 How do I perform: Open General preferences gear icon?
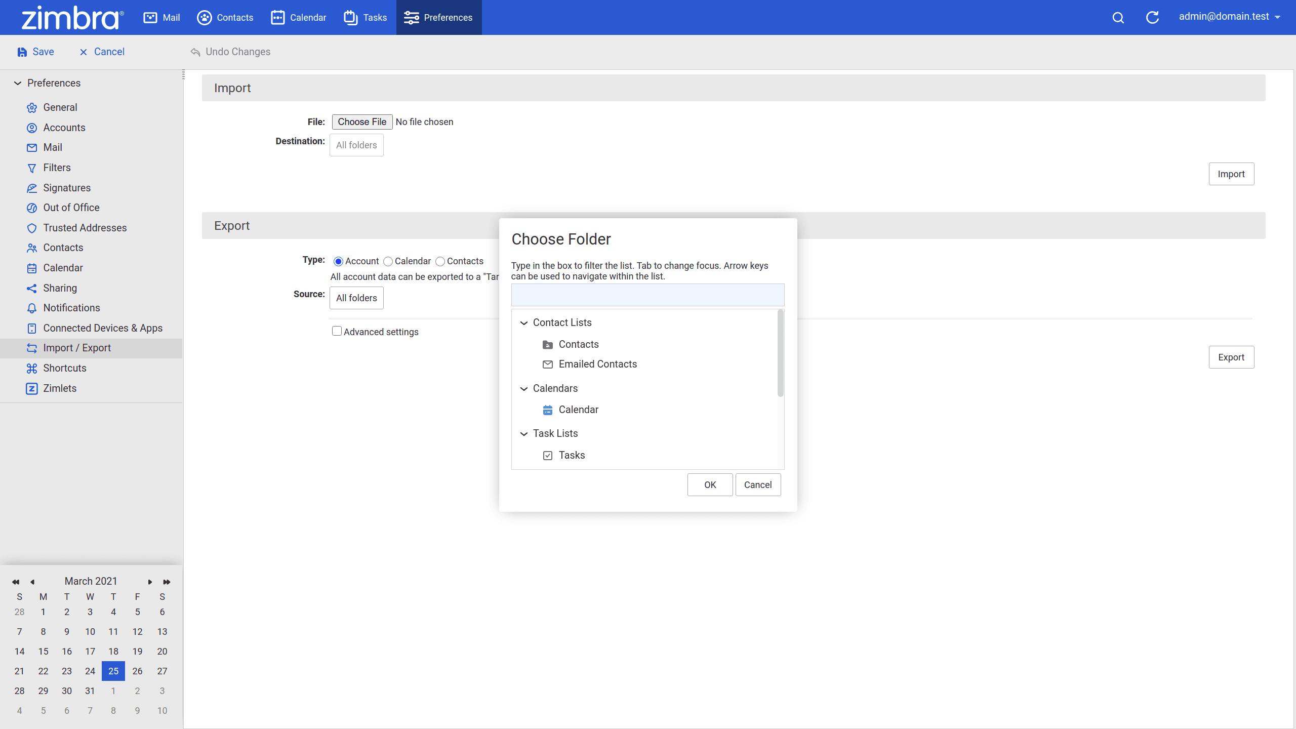pyautogui.click(x=32, y=108)
